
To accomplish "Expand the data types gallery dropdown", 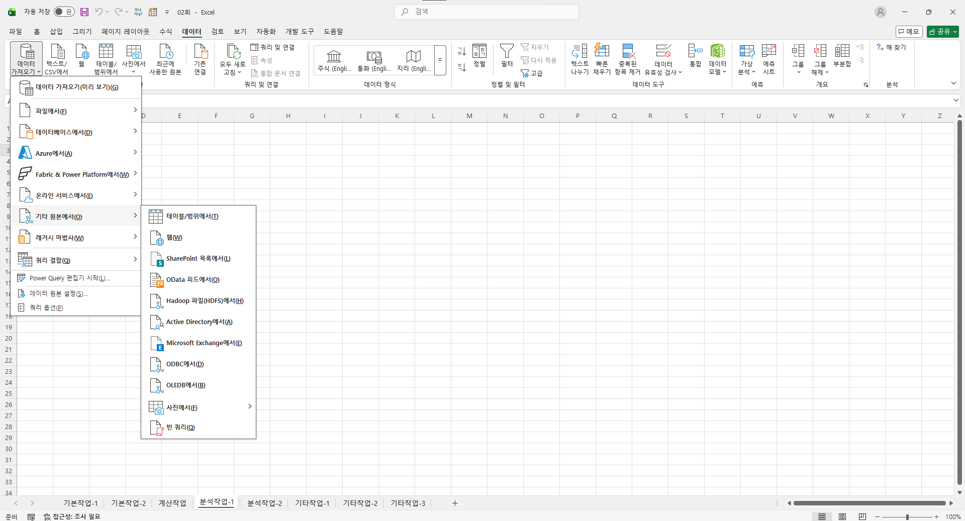I will (x=440, y=60).
